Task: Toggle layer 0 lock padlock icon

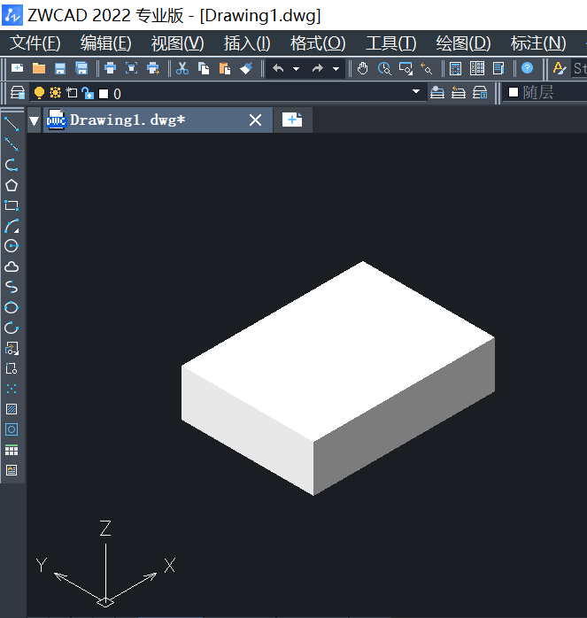Action: (88, 93)
